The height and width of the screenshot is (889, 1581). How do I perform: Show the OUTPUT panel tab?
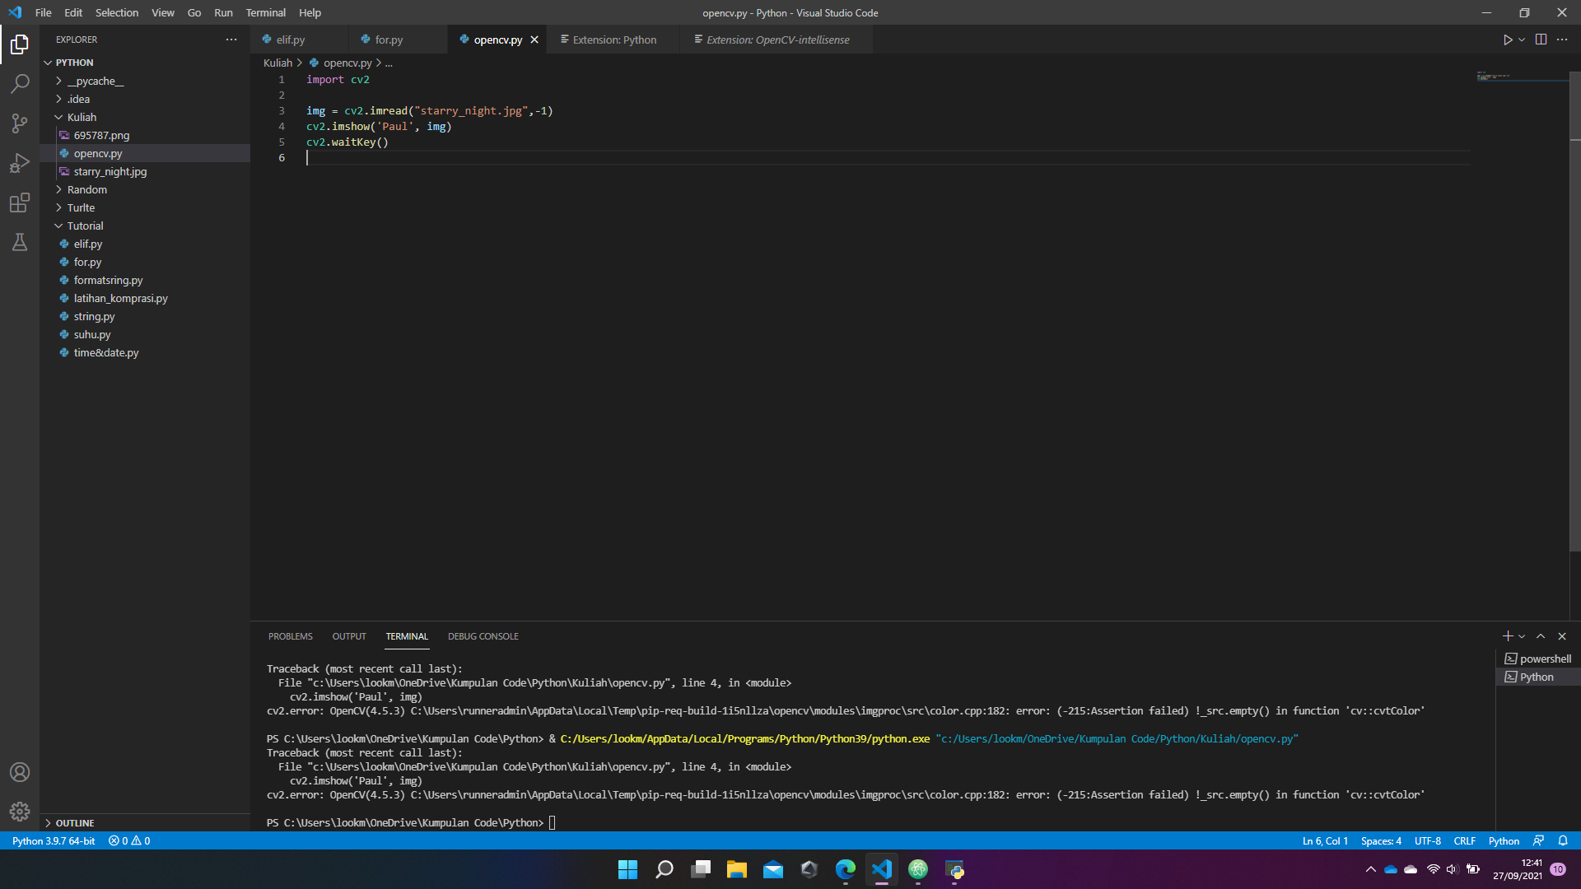(349, 636)
